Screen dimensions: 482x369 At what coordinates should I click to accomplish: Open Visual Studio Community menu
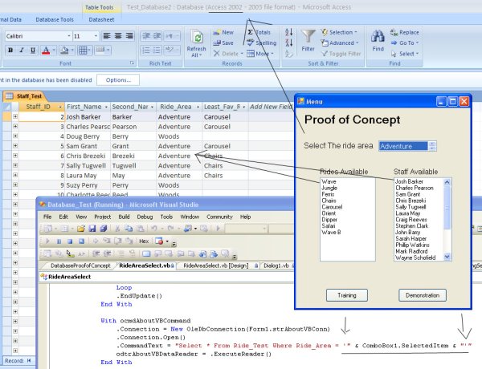point(219,217)
